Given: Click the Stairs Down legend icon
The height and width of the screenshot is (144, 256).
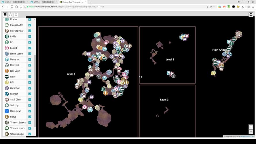Looking at the screenshot, I should 7,111.
